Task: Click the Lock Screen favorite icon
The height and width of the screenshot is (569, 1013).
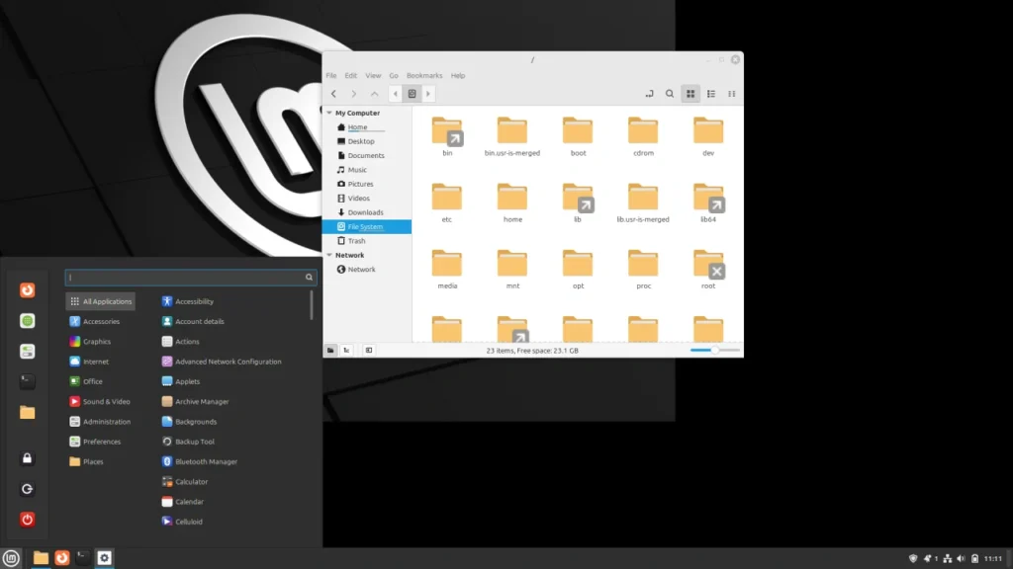Action: tap(27, 458)
